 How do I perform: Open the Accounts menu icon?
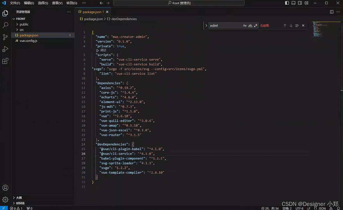point(5,188)
